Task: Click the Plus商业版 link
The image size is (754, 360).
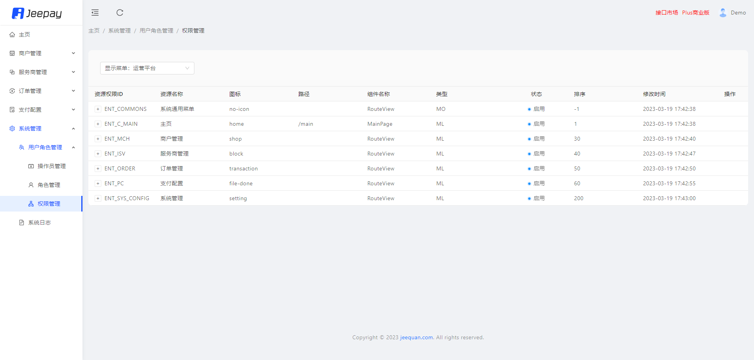Action: click(695, 13)
